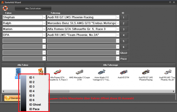Viewport: 177px width, 112px height.
Task: Click the right arrow of vehicles scrollbar
Action: 174,91
